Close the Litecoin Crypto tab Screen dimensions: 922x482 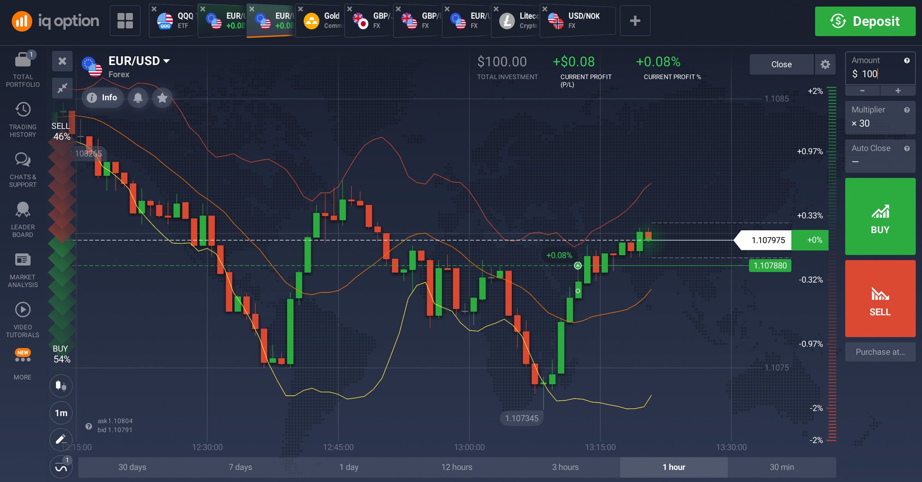[x=496, y=9]
